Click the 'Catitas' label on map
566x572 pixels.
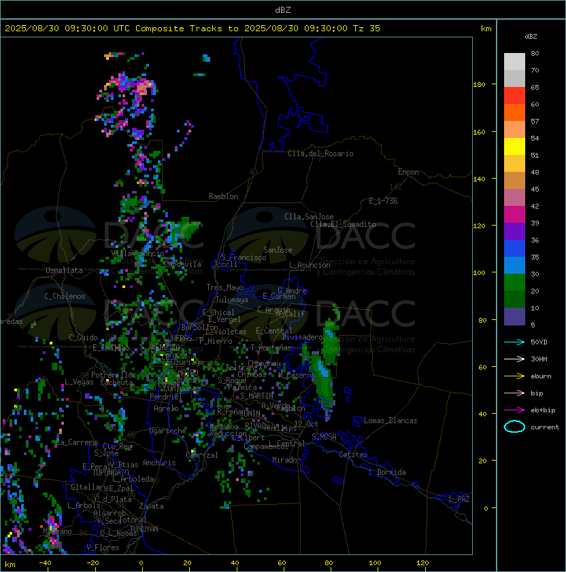point(353,454)
